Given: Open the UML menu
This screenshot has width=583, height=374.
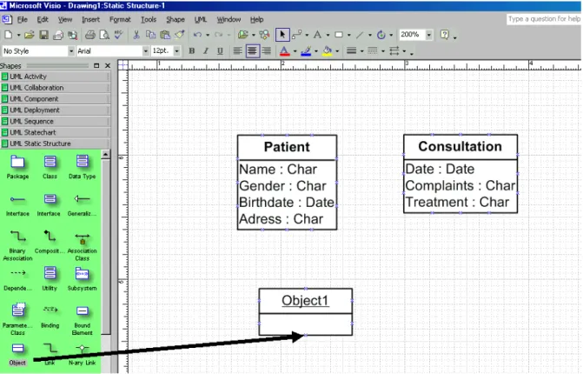Looking at the screenshot, I should tap(201, 19).
